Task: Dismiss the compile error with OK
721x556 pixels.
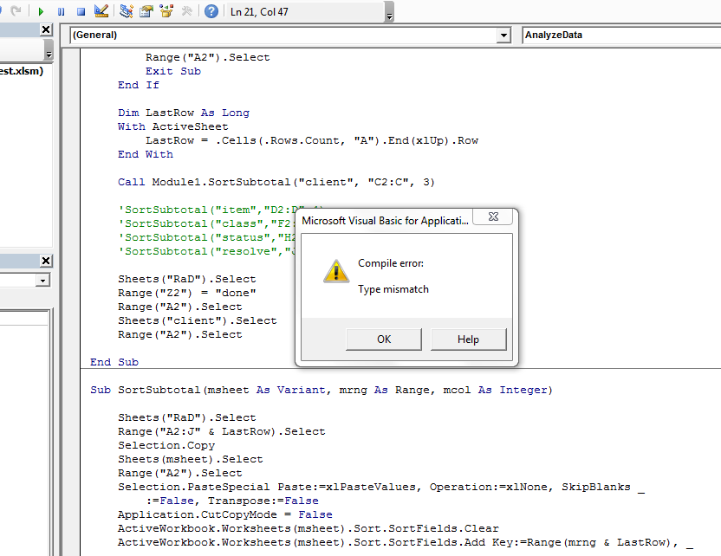Action: (x=383, y=339)
